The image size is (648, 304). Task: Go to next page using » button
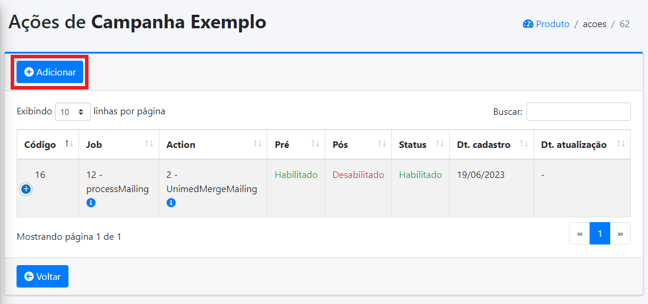(x=620, y=233)
